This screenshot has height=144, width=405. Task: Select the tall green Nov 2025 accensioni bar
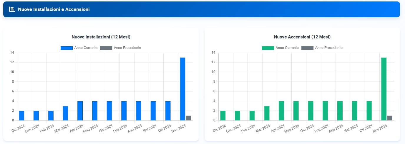click(x=384, y=89)
